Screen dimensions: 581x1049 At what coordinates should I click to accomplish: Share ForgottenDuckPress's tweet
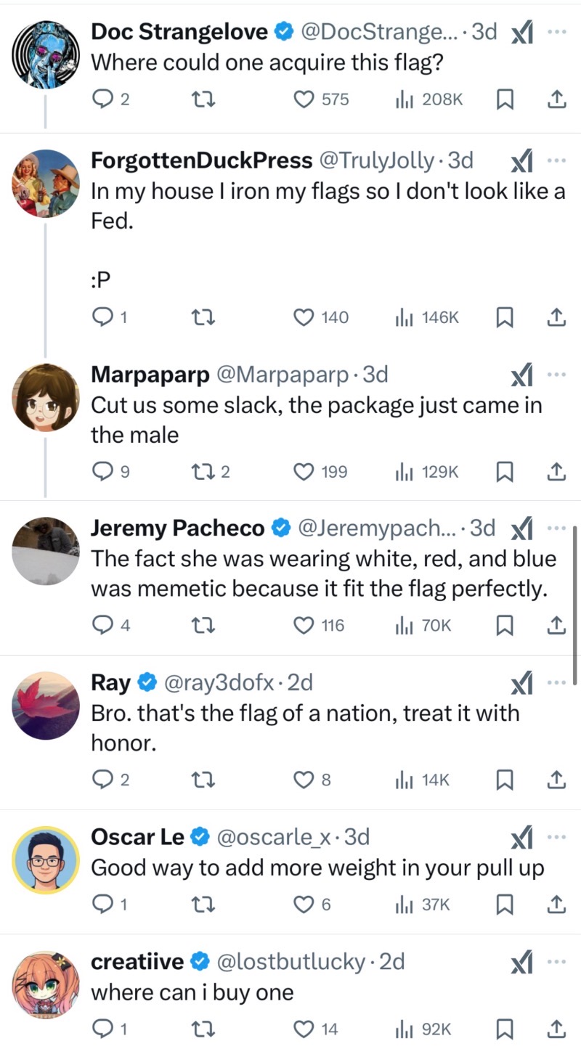tap(556, 317)
